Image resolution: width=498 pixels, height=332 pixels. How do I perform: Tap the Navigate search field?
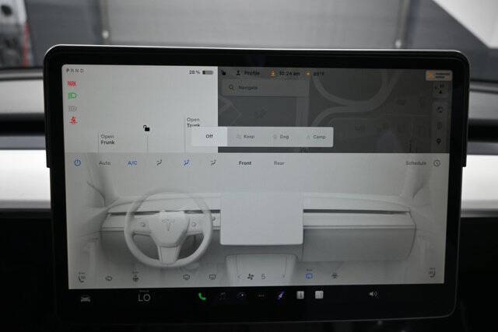(266, 88)
